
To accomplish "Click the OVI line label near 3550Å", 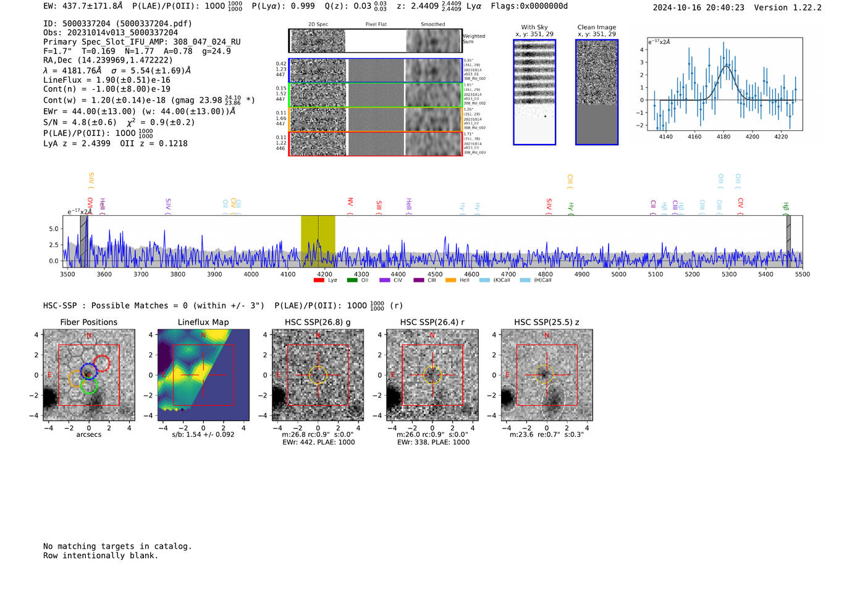I will click(90, 204).
